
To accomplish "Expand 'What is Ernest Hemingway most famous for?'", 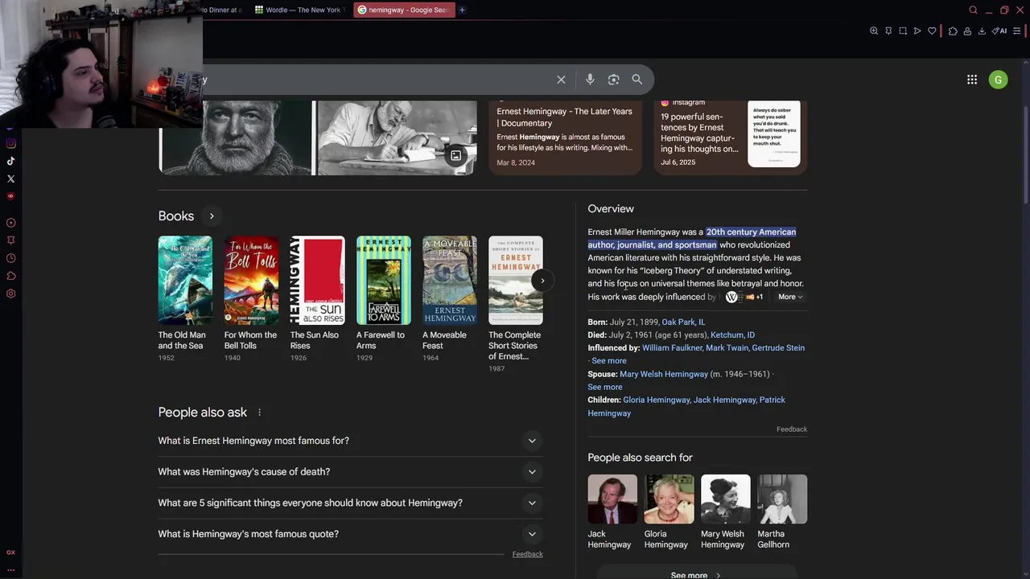I will [x=350, y=441].
